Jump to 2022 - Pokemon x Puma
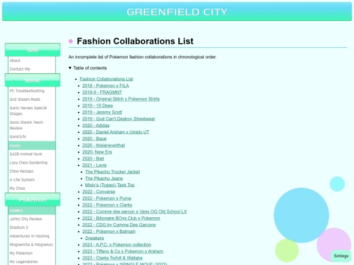 pyautogui.click(x=107, y=198)
